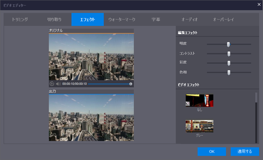
Task: Click the コントラスト slider handle
Action: coord(229,54)
